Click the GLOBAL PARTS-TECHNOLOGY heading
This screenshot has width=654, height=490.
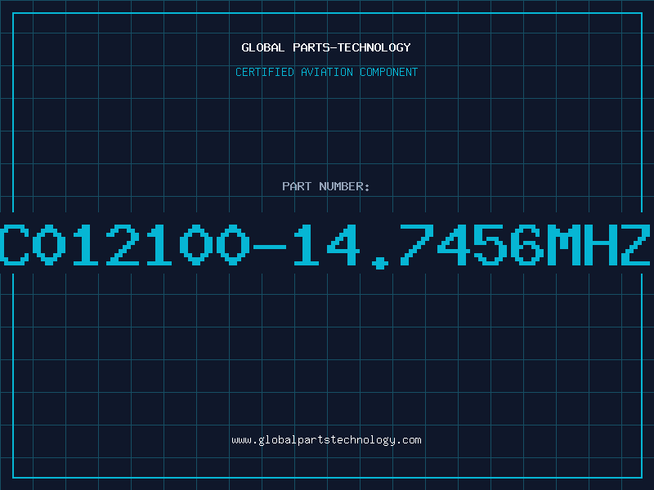(x=326, y=47)
